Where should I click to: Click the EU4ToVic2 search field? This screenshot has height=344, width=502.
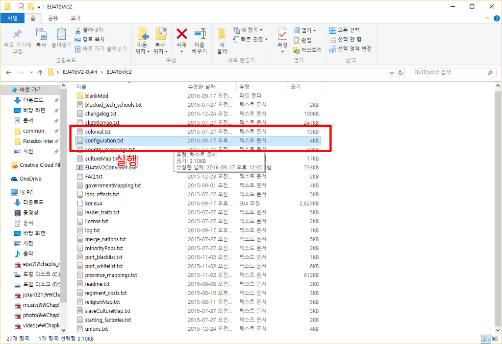coord(453,72)
